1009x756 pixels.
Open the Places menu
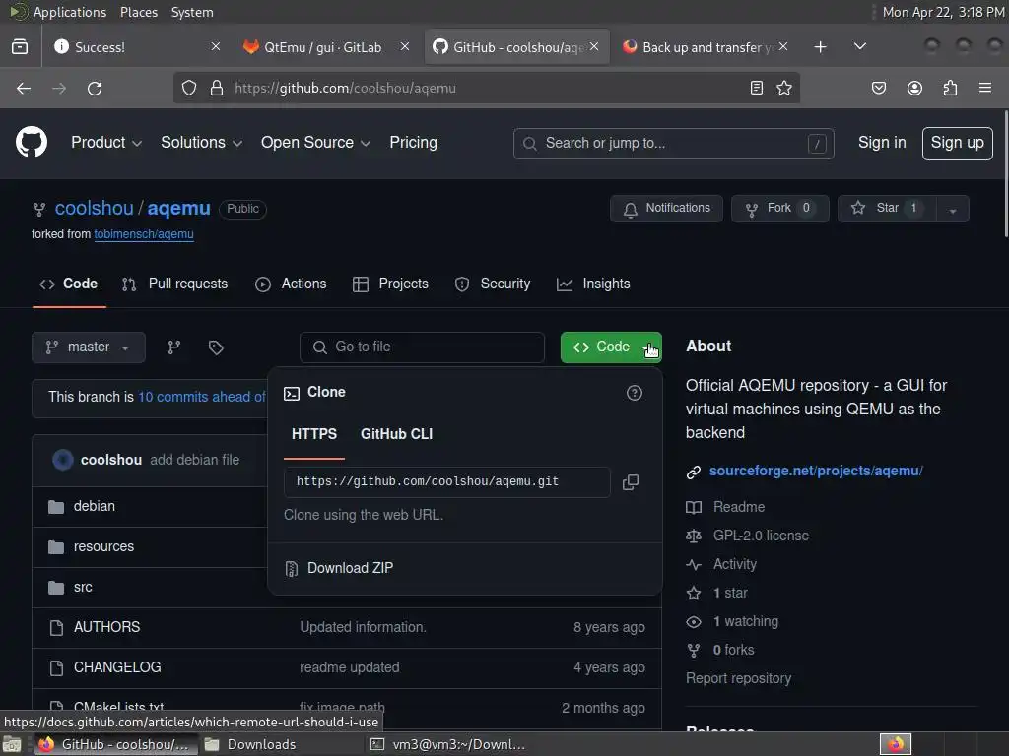coord(138,12)
